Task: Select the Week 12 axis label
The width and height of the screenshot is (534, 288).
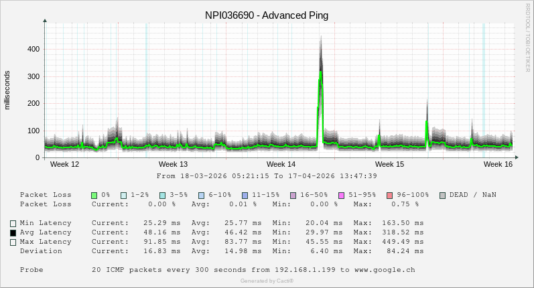Action: coord(64,164)
